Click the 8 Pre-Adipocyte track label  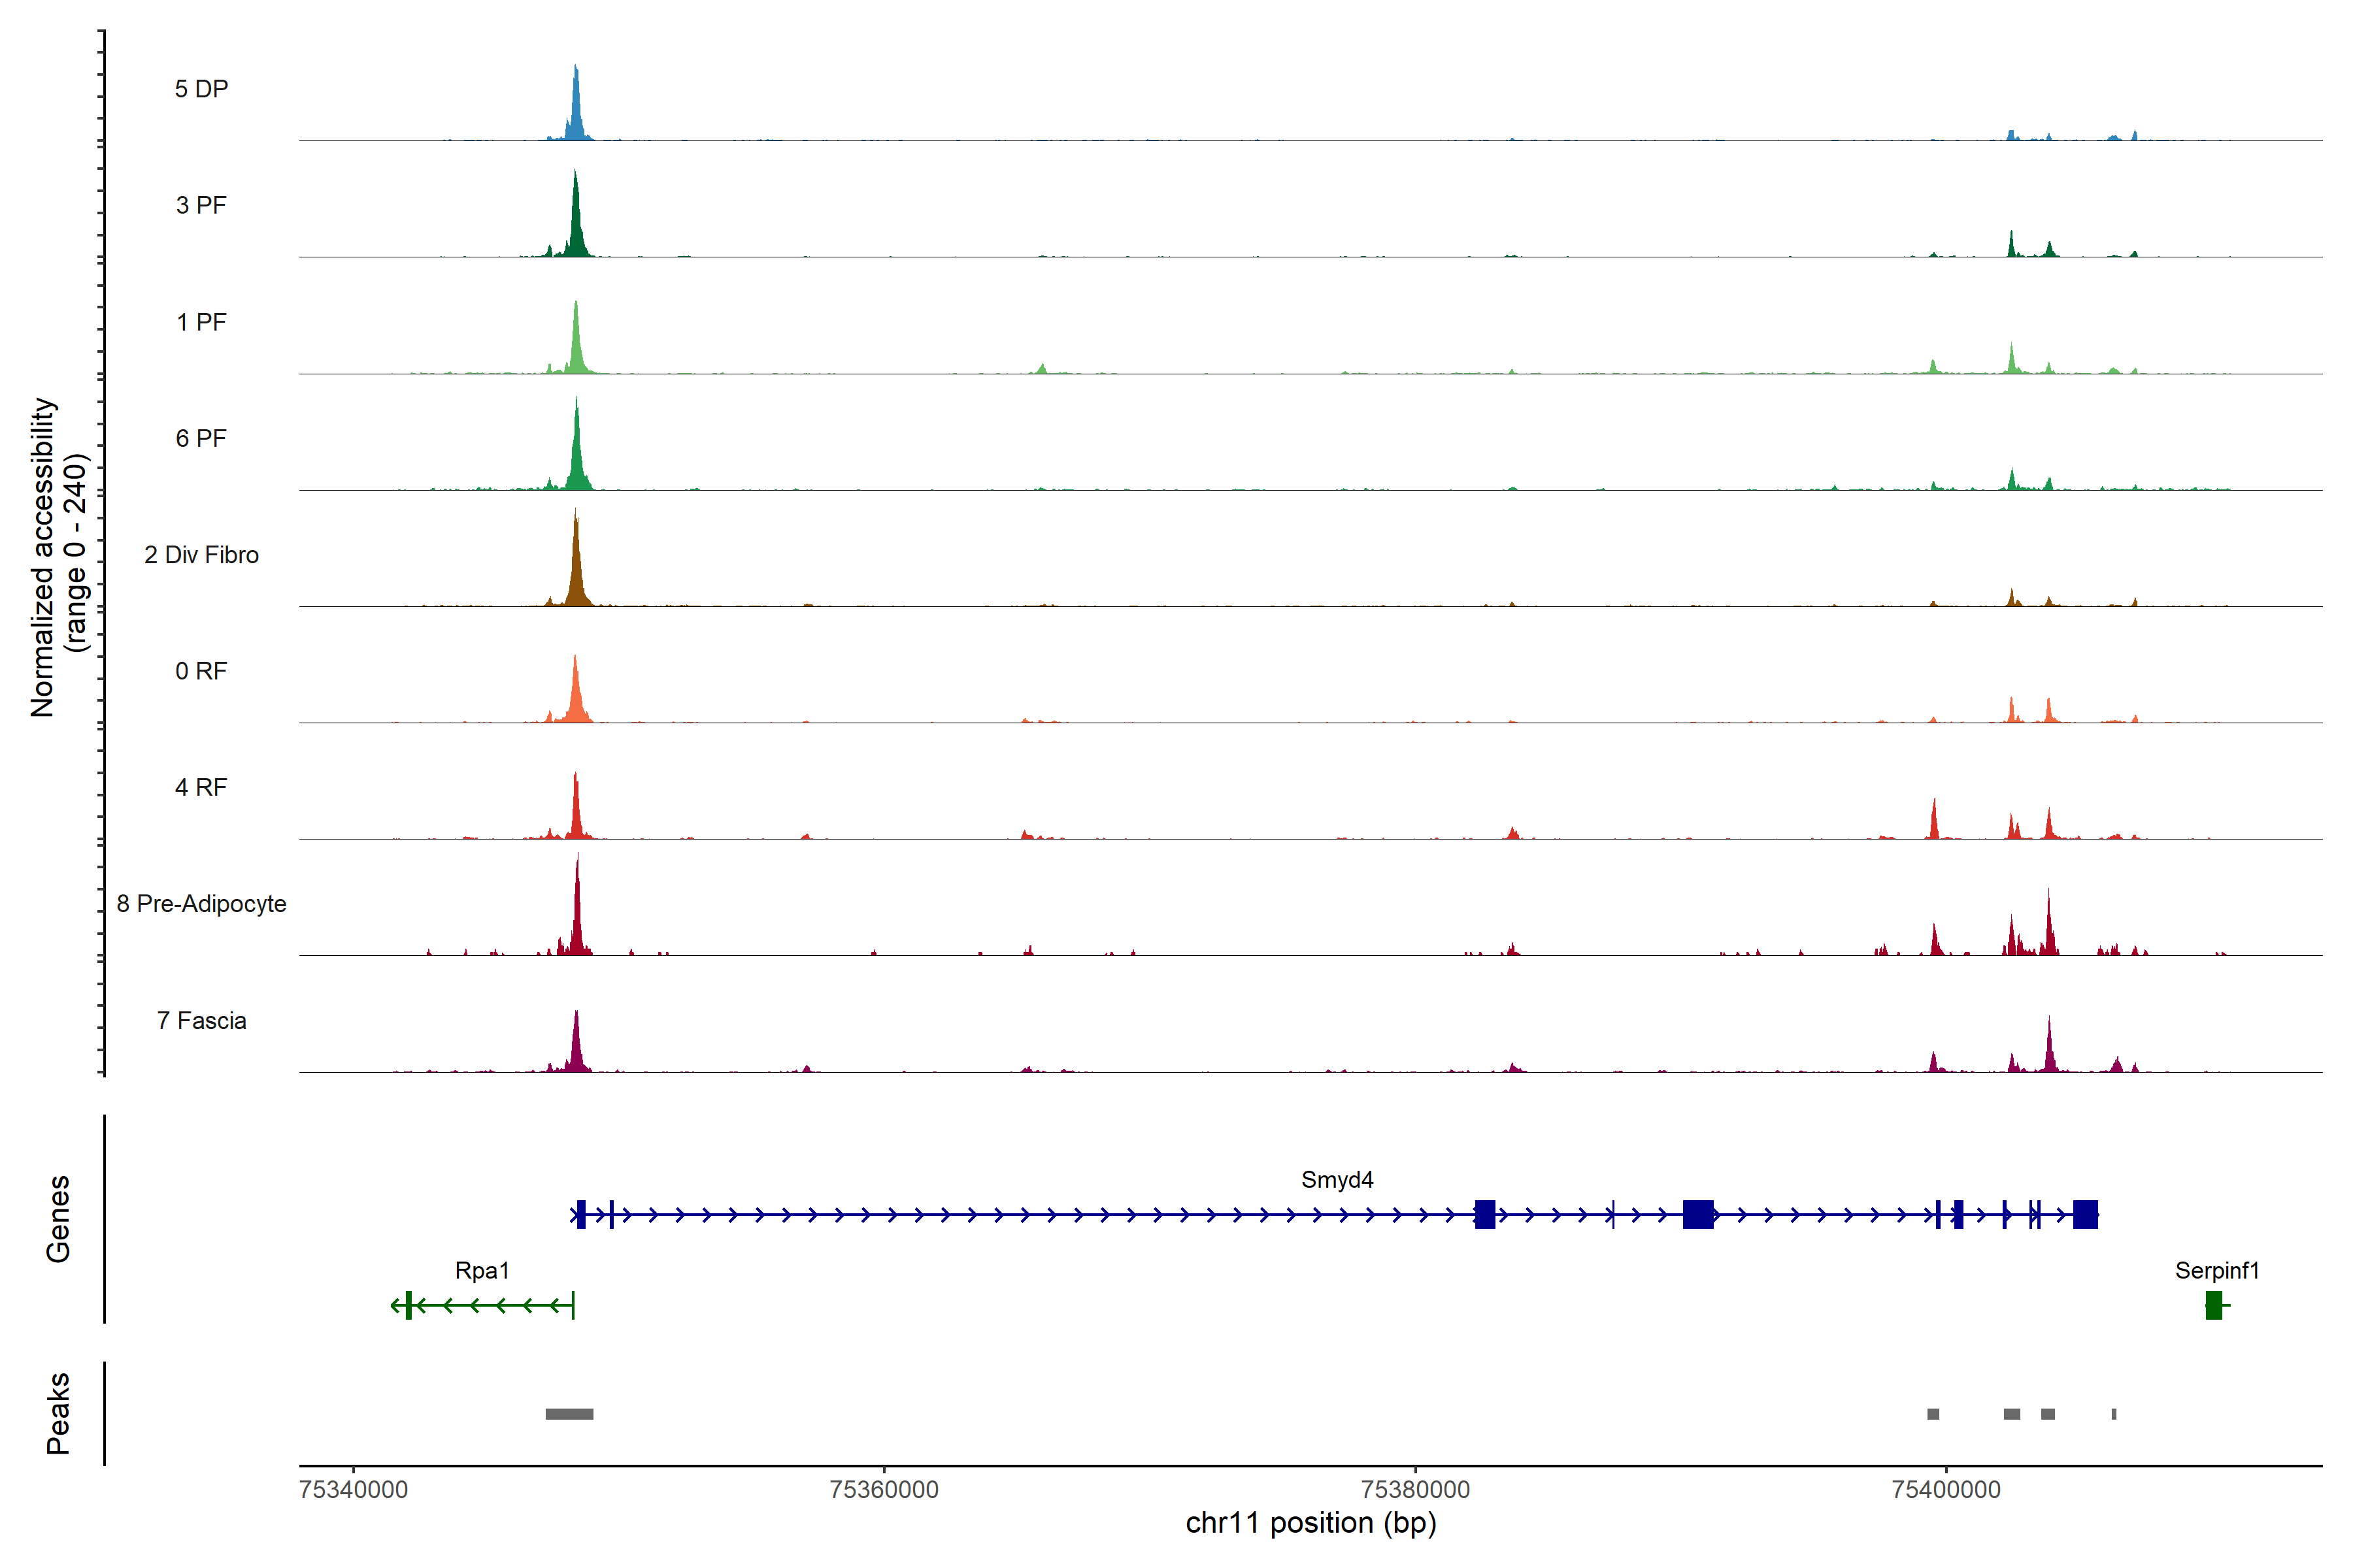[201, 903]
